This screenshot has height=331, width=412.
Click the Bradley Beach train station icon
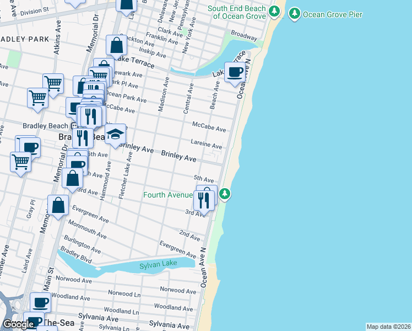tap(74, 126)
